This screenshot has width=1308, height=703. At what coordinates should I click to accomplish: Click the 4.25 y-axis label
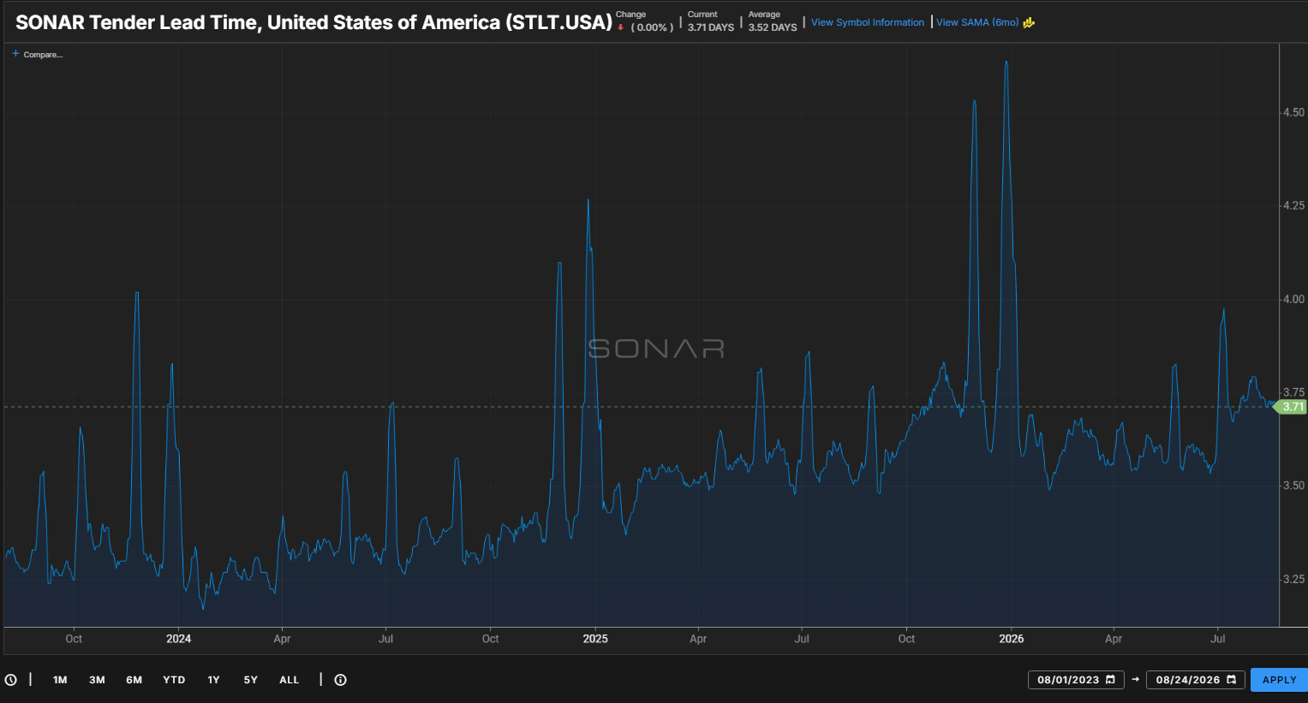point(1293,206)
